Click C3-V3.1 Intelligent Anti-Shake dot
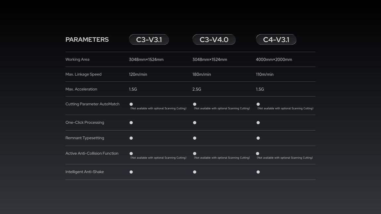Screen dimensions: 381x214 pos(131,172)
